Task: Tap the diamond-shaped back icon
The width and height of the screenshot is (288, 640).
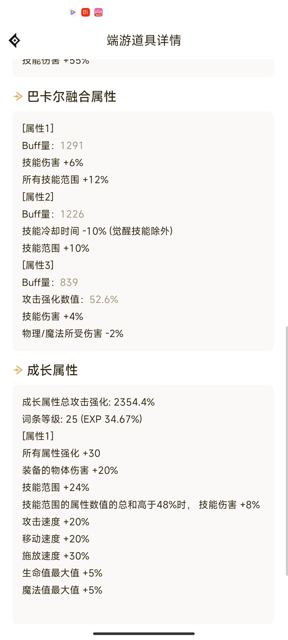Action: [14, 41]
